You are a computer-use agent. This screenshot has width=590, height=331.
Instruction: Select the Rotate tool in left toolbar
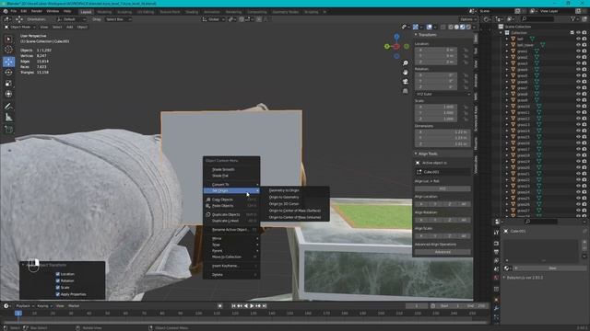pyautogui.click(x=8, y=72)
